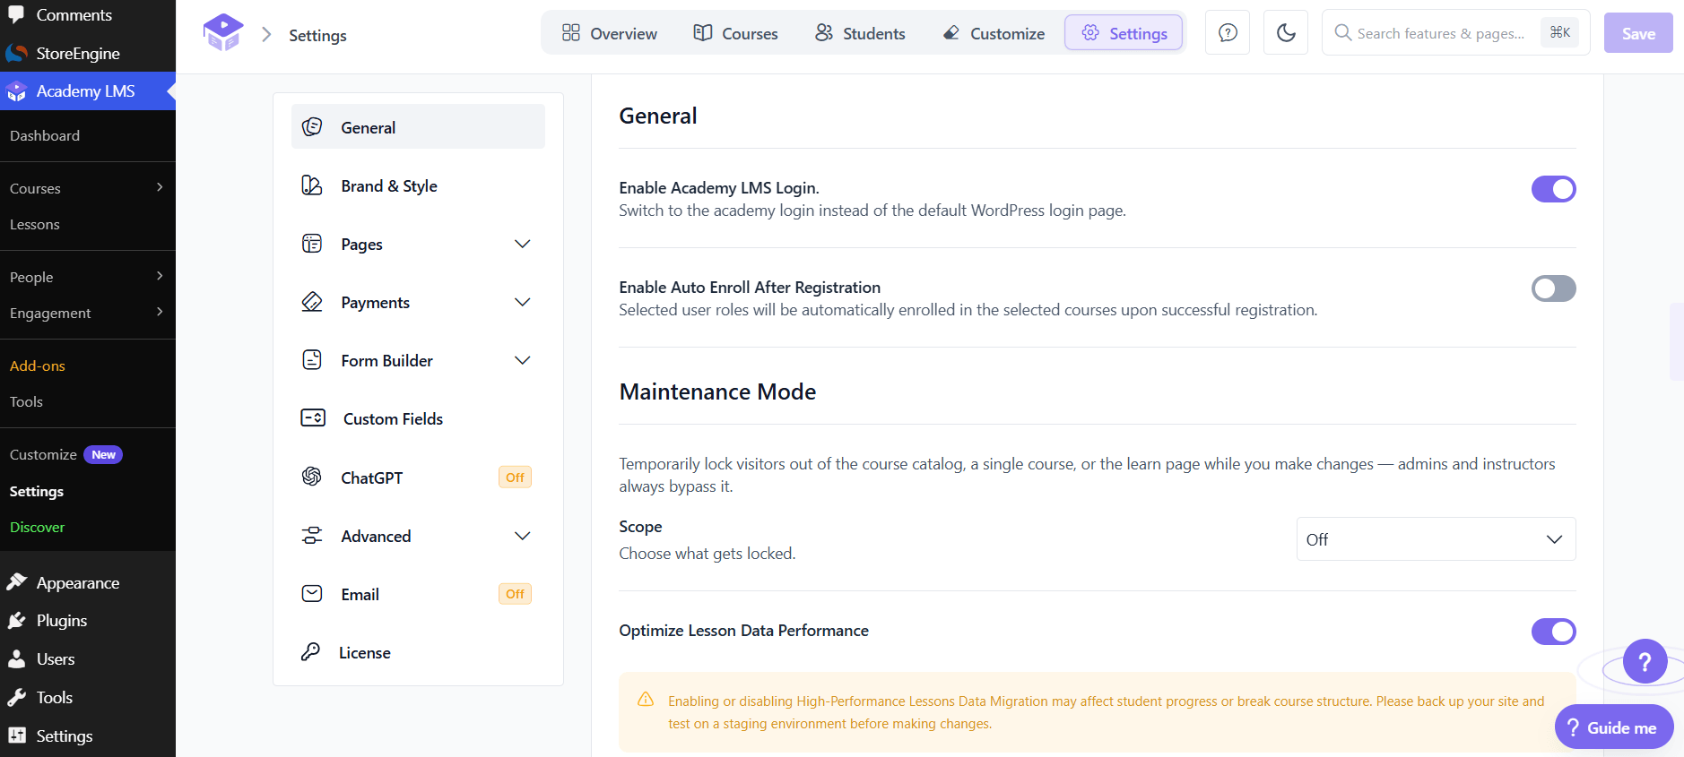
Task: Click the ChatGPT logo icon
Action: (x=312, y=477)
